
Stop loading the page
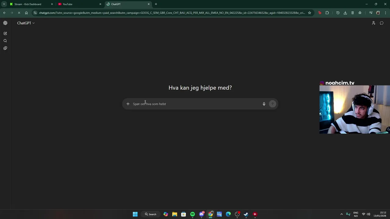pyautogui.click(x=19, y=13)
